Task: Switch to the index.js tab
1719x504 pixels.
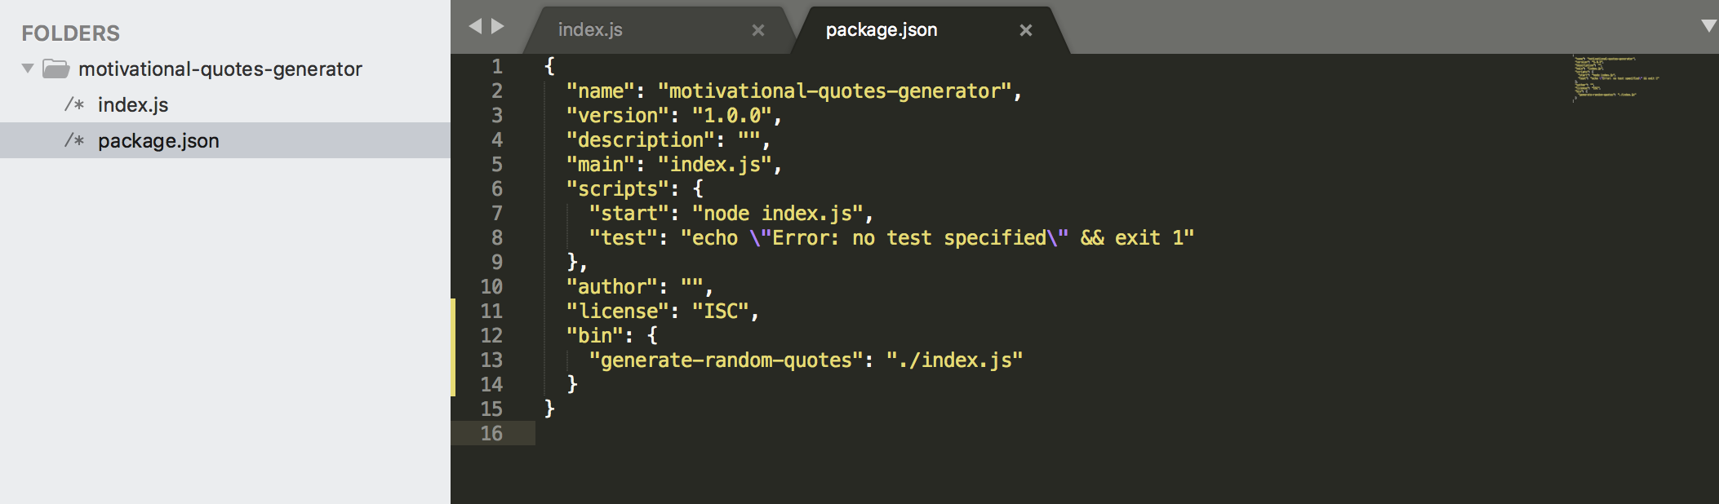Action: coord(590,30)
